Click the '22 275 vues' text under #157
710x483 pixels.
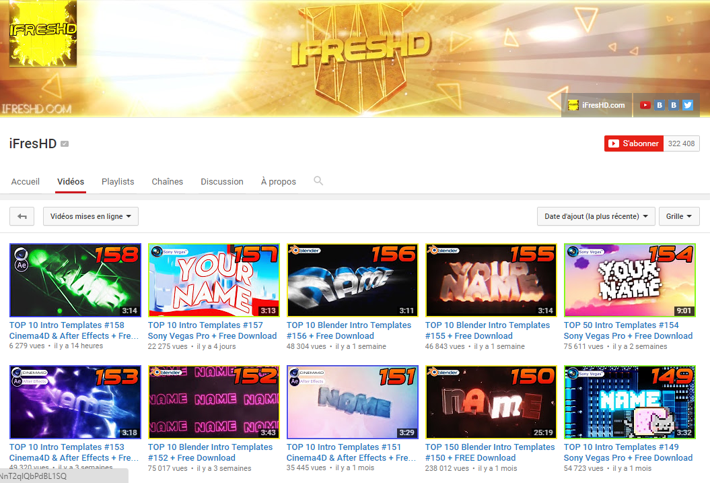168,346
